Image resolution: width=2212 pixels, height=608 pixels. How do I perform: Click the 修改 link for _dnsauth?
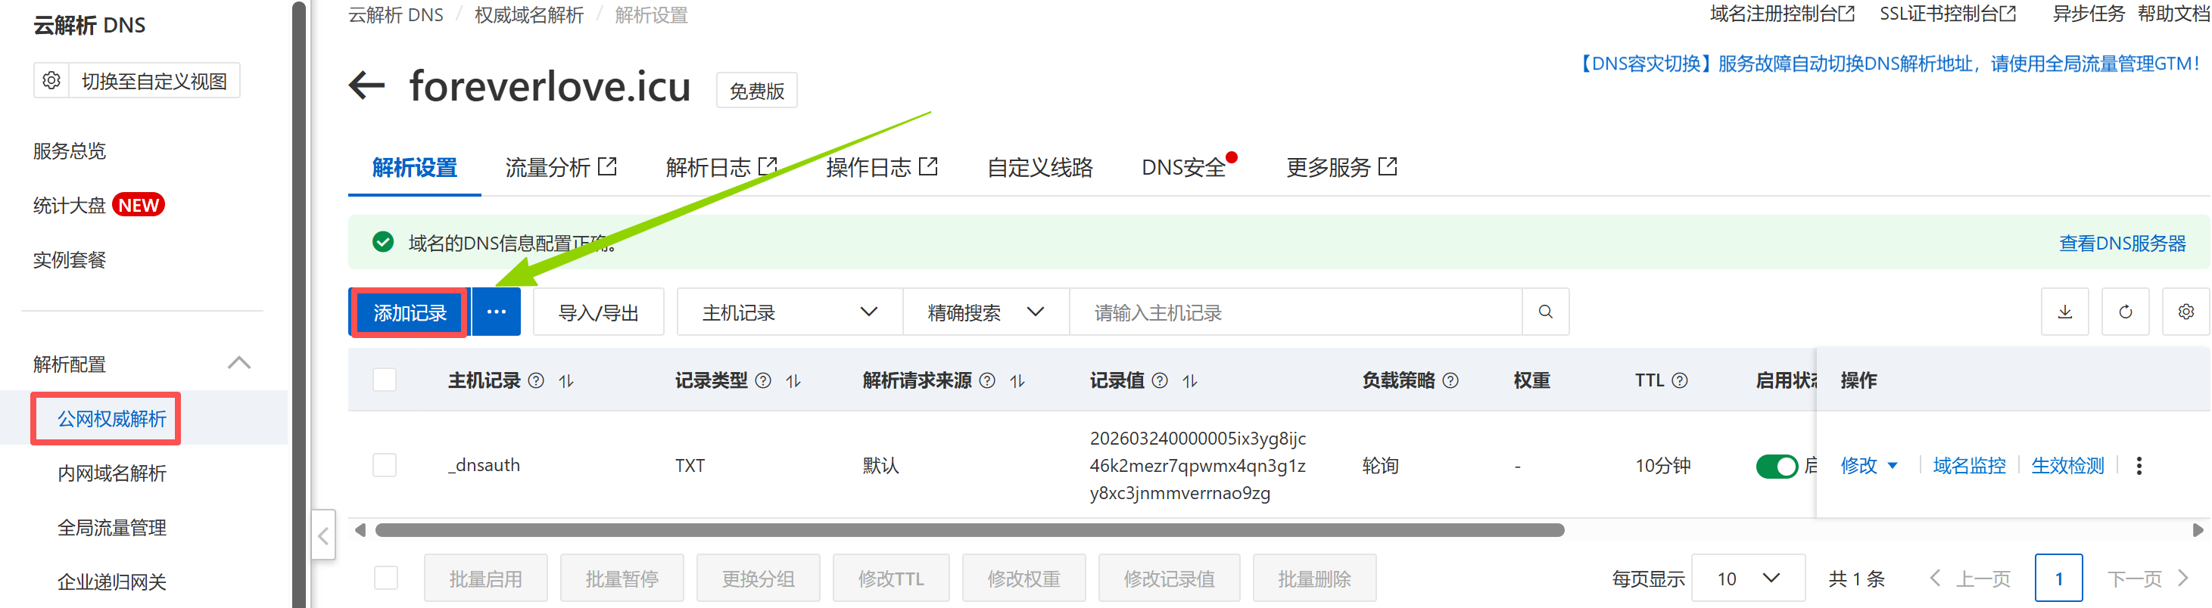click(1858, 466)
